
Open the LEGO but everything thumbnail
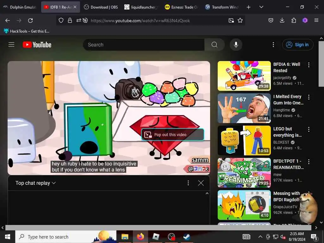[x=244, y=140]
